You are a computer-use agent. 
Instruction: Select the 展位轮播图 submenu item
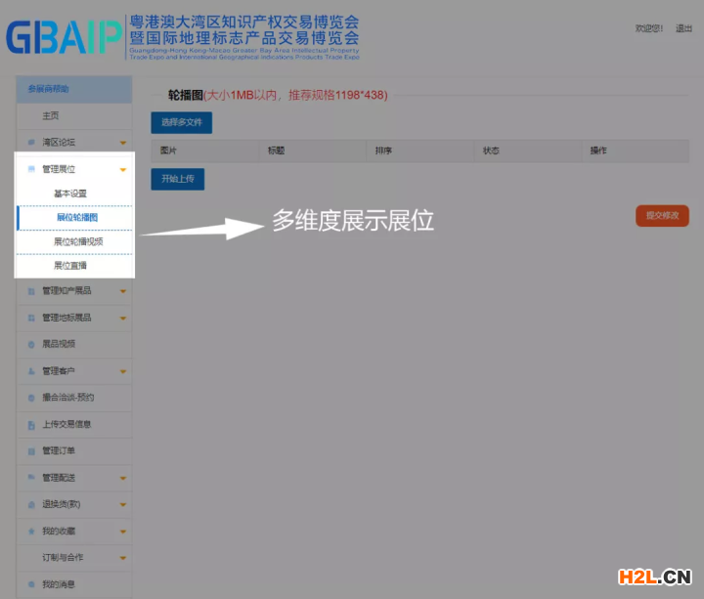74,218
